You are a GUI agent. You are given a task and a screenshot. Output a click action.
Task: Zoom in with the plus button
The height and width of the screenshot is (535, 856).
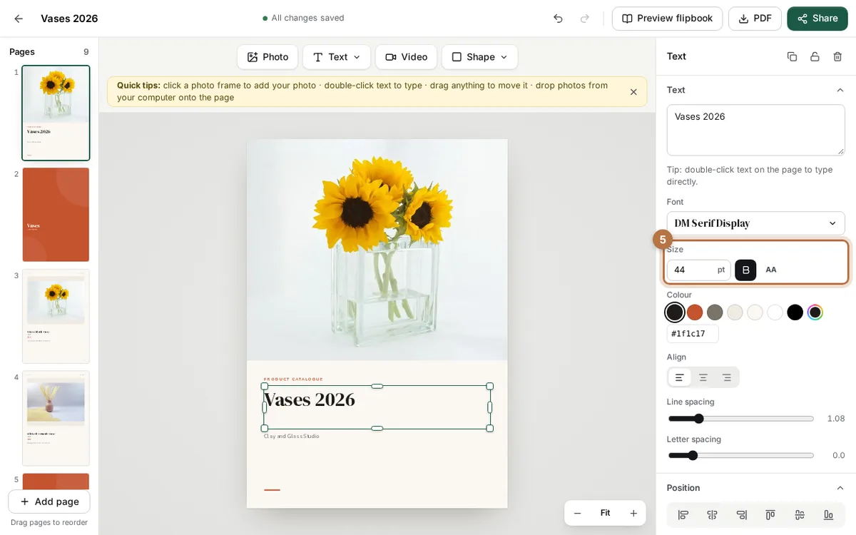633,513
